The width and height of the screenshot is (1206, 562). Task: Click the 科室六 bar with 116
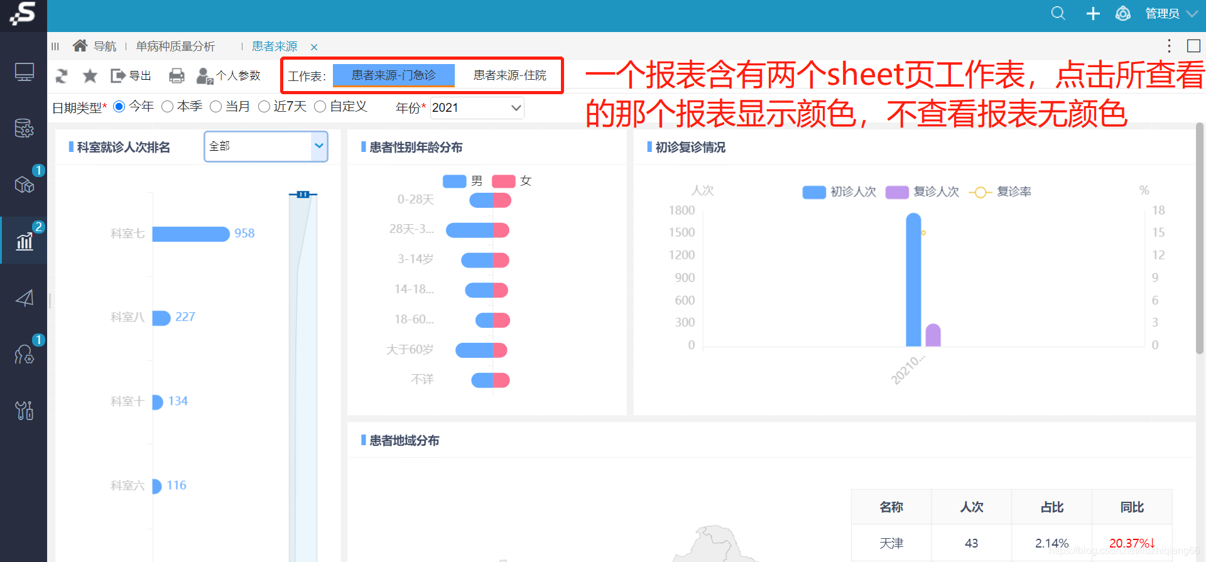[157, 486]
